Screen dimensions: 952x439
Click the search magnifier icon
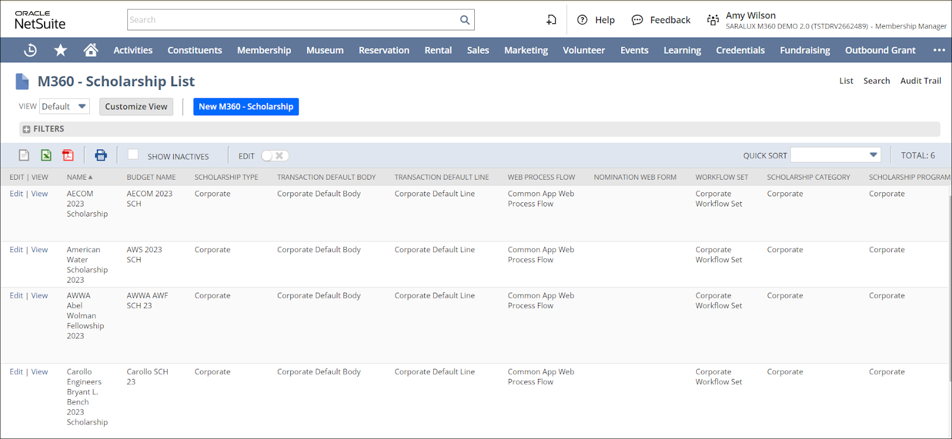point(465,20)
